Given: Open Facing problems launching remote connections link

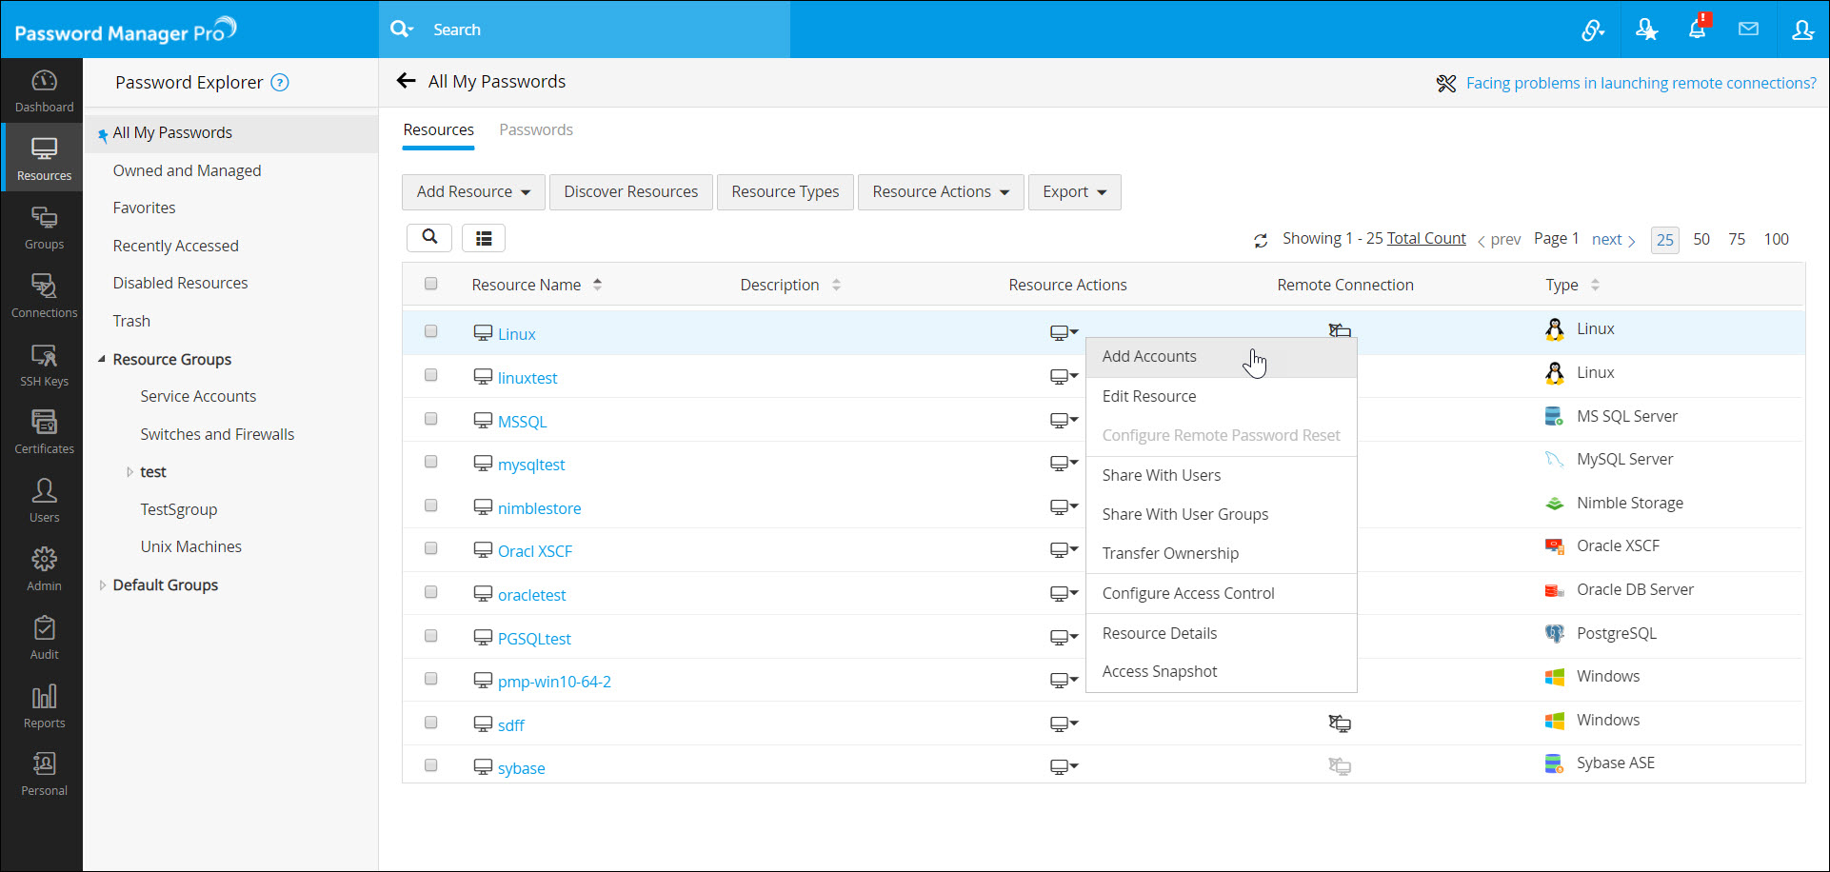Looking at the screenshot, I should click(1641, 84).
